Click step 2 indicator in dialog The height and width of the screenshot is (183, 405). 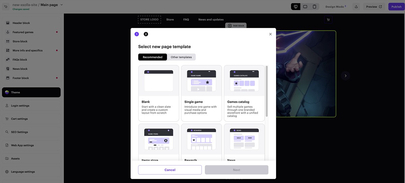click(146, 34)
